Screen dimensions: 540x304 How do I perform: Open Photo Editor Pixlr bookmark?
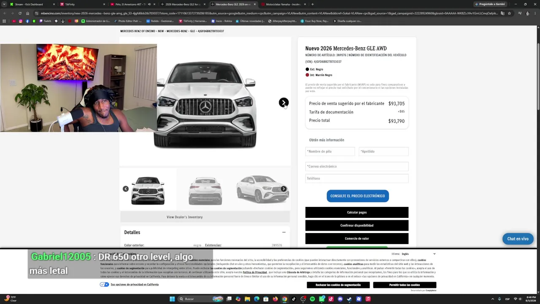click(x=128, y=21)
